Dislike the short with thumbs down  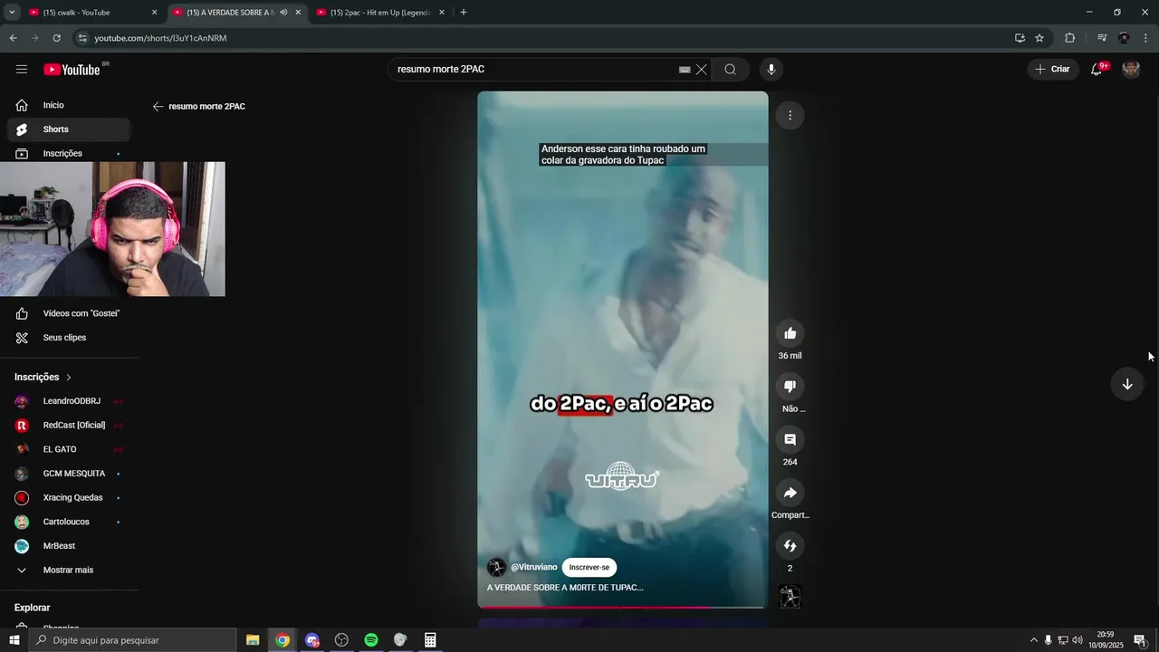pyautogui.click(x=790, y=387)
